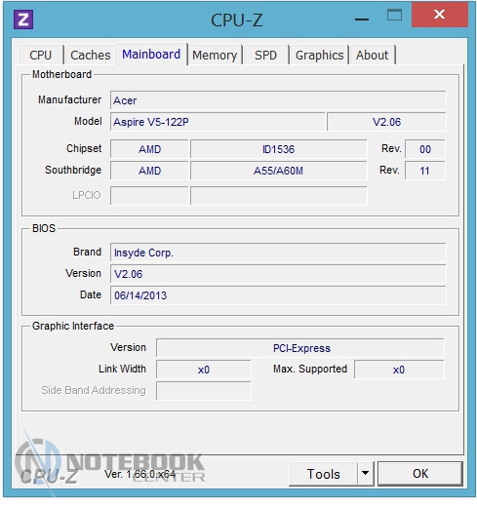
Task: Open the About tab
Action: (x=372, y=55)
